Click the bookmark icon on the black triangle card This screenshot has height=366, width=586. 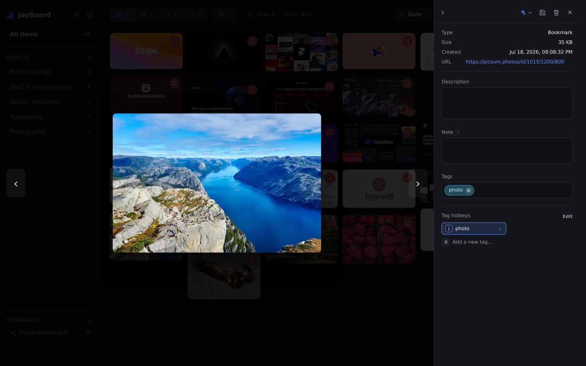(252, 41)
